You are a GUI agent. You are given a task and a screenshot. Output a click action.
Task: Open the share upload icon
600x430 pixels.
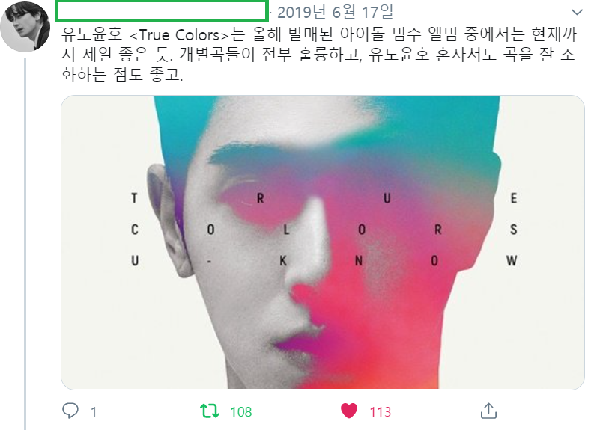(x=488, y=411)
